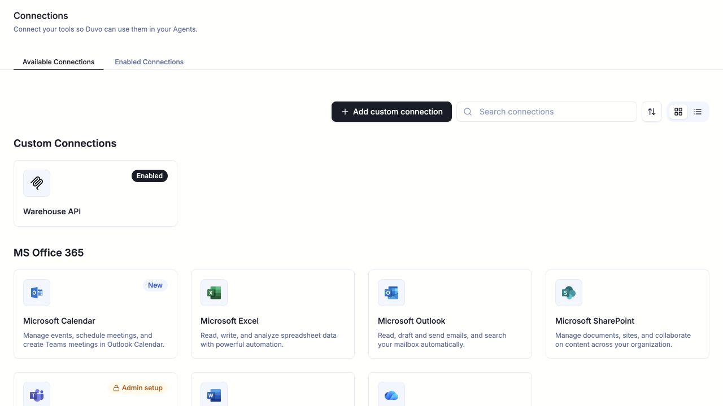Viewport: 723px width, 406px height.
Task: Click the Microsoft Excel app icon
Action: pyautogui.click(x=214, y=293)
